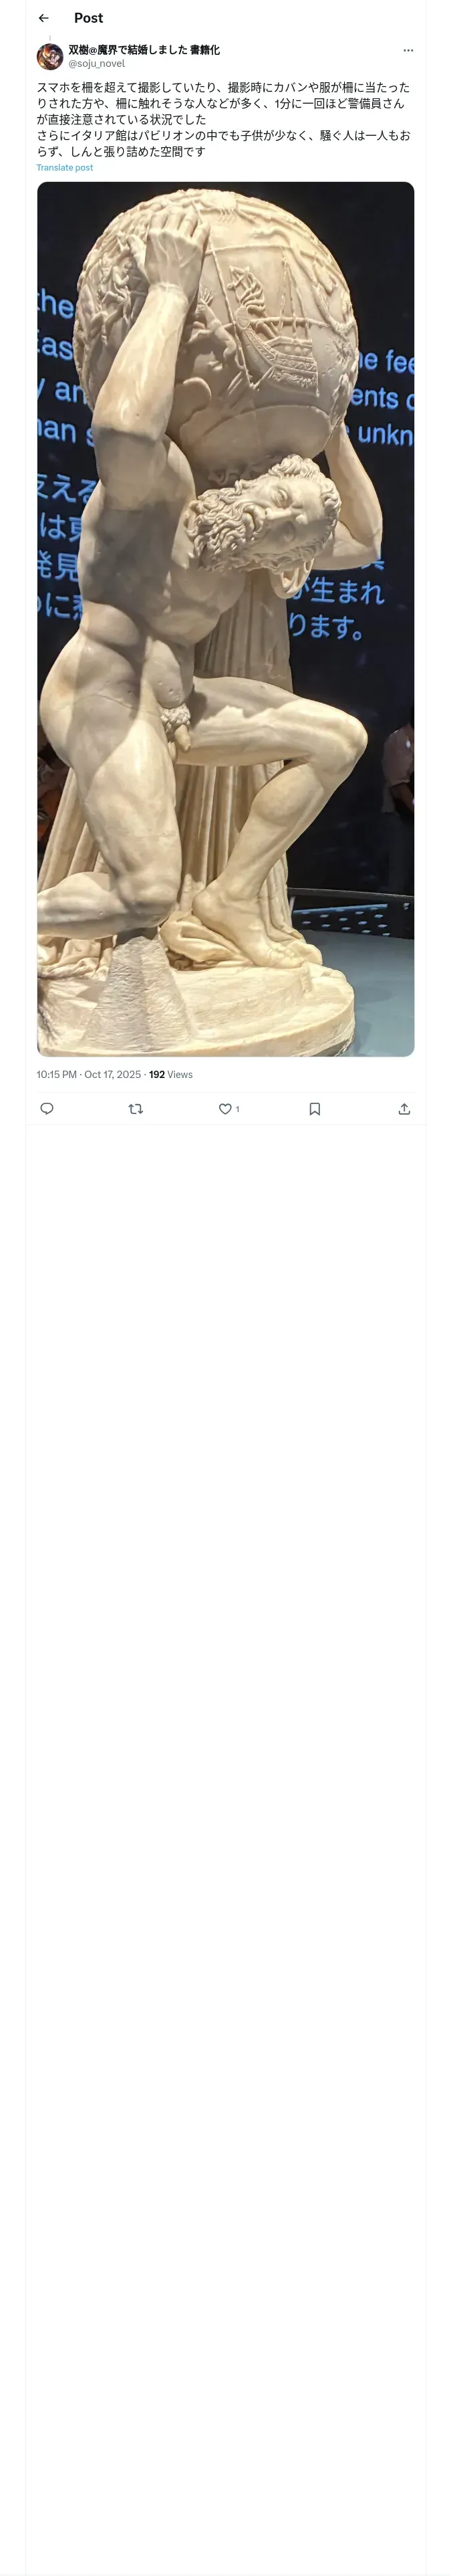
Task: Click the like count number 1
Action: tap(237, 1109)
